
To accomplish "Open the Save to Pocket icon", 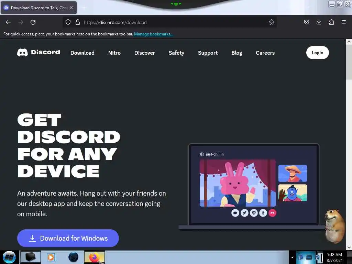I will (306, 22).
